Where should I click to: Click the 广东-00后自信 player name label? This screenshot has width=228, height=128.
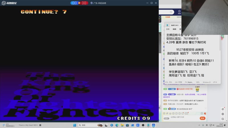click(x=100, y=3)
